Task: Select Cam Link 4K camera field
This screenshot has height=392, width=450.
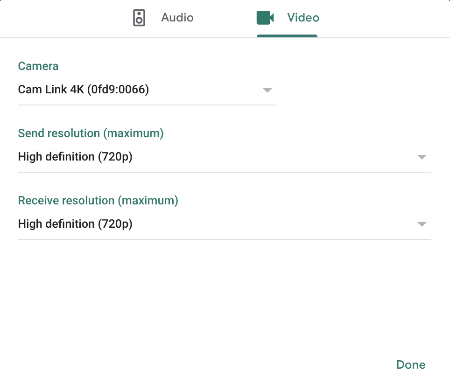Action: point(147,90)
